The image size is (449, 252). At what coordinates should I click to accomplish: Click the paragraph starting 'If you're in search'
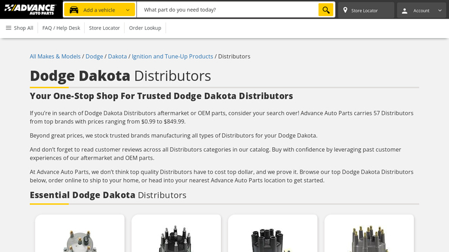coord(222,117)
